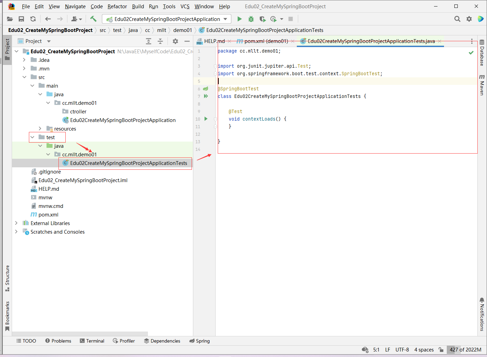Open the Terminal tool window

(x=92, y=341)
